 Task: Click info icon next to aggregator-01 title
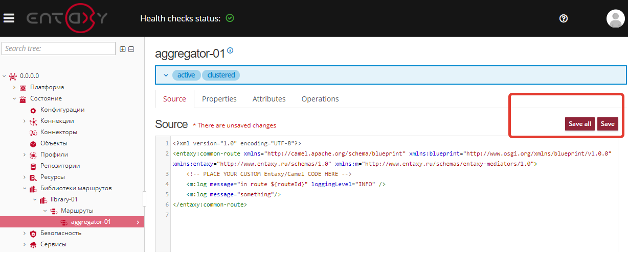tap(230, 50)
